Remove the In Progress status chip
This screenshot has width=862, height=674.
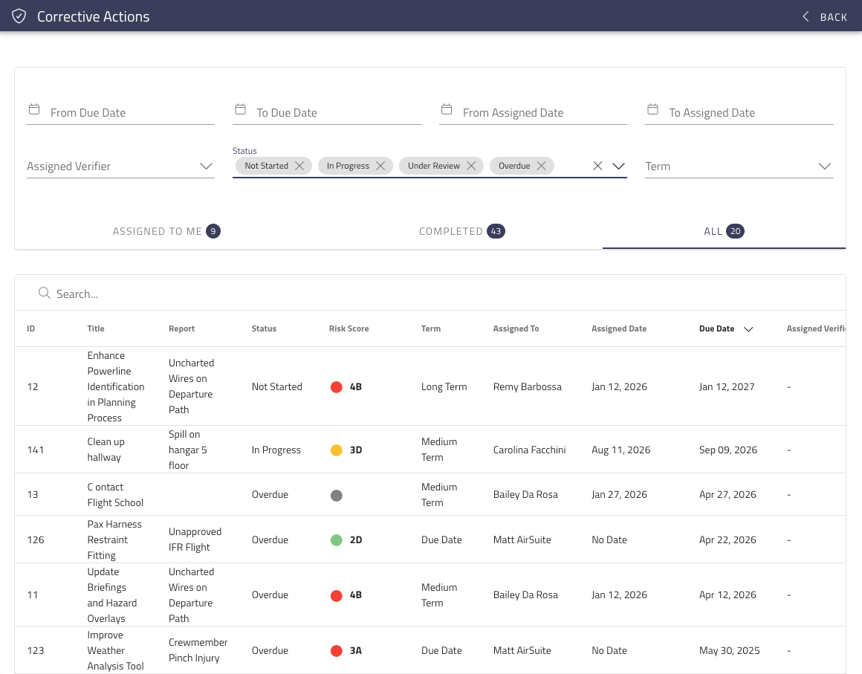380,166
